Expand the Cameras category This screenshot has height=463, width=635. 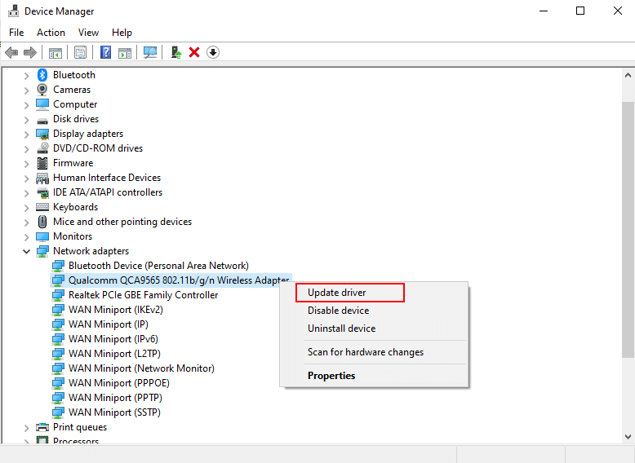[x=26, y=90]
